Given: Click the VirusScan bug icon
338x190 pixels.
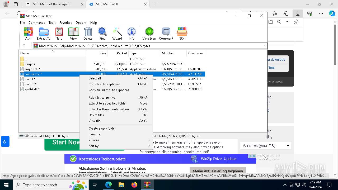Looking at the screenshot, I should point(149,34).
